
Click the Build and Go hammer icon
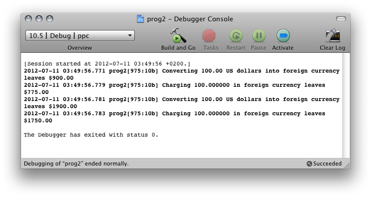[178, 36]
